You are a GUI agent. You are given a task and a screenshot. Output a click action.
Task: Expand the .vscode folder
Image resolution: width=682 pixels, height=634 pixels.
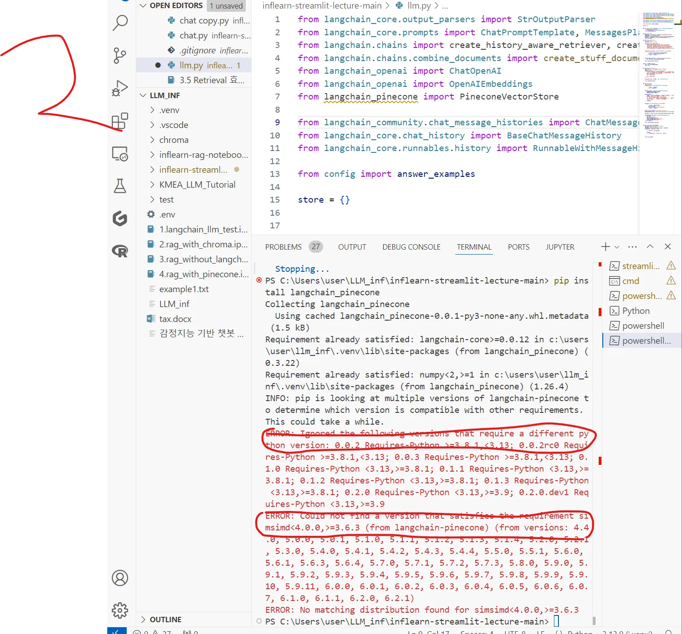[x=194, y=125]
